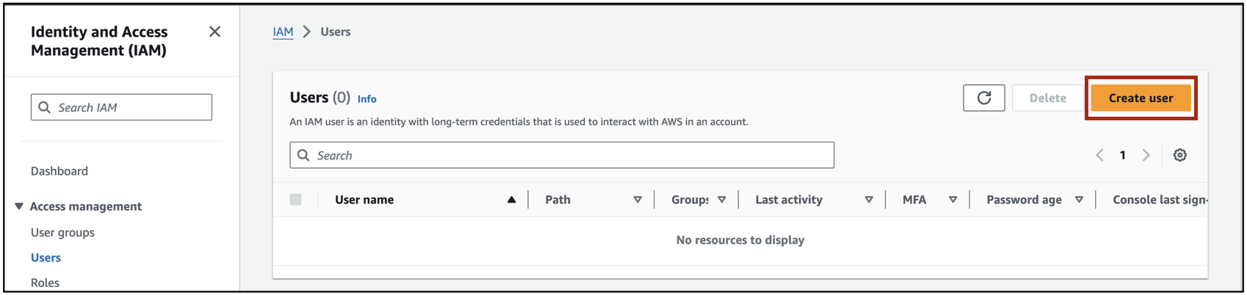Click the users Search field
This screenshot has width=1247, height=295.
coord(573,155)
